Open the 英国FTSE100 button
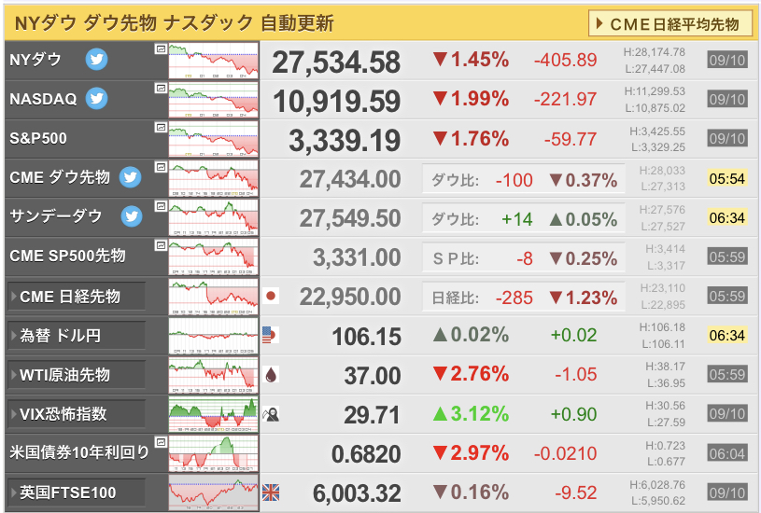This screenshot has height=513, width=761. pos(77,492)
